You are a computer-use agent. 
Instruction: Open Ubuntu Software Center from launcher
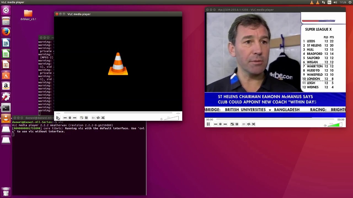(x=6, y=75)
